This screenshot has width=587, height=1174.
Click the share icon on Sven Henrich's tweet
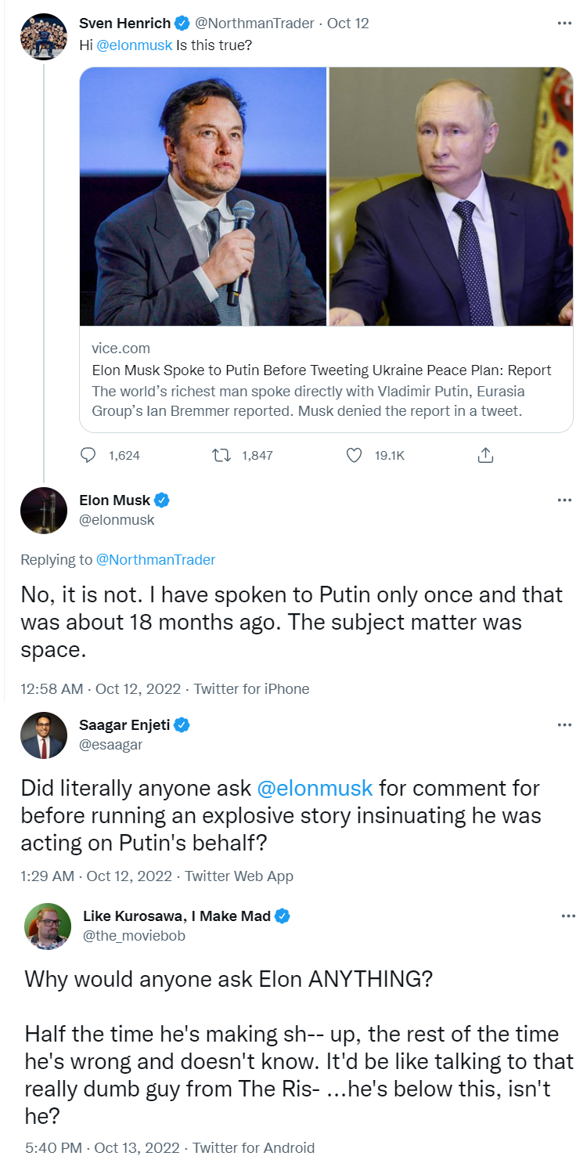pos(485,454)
